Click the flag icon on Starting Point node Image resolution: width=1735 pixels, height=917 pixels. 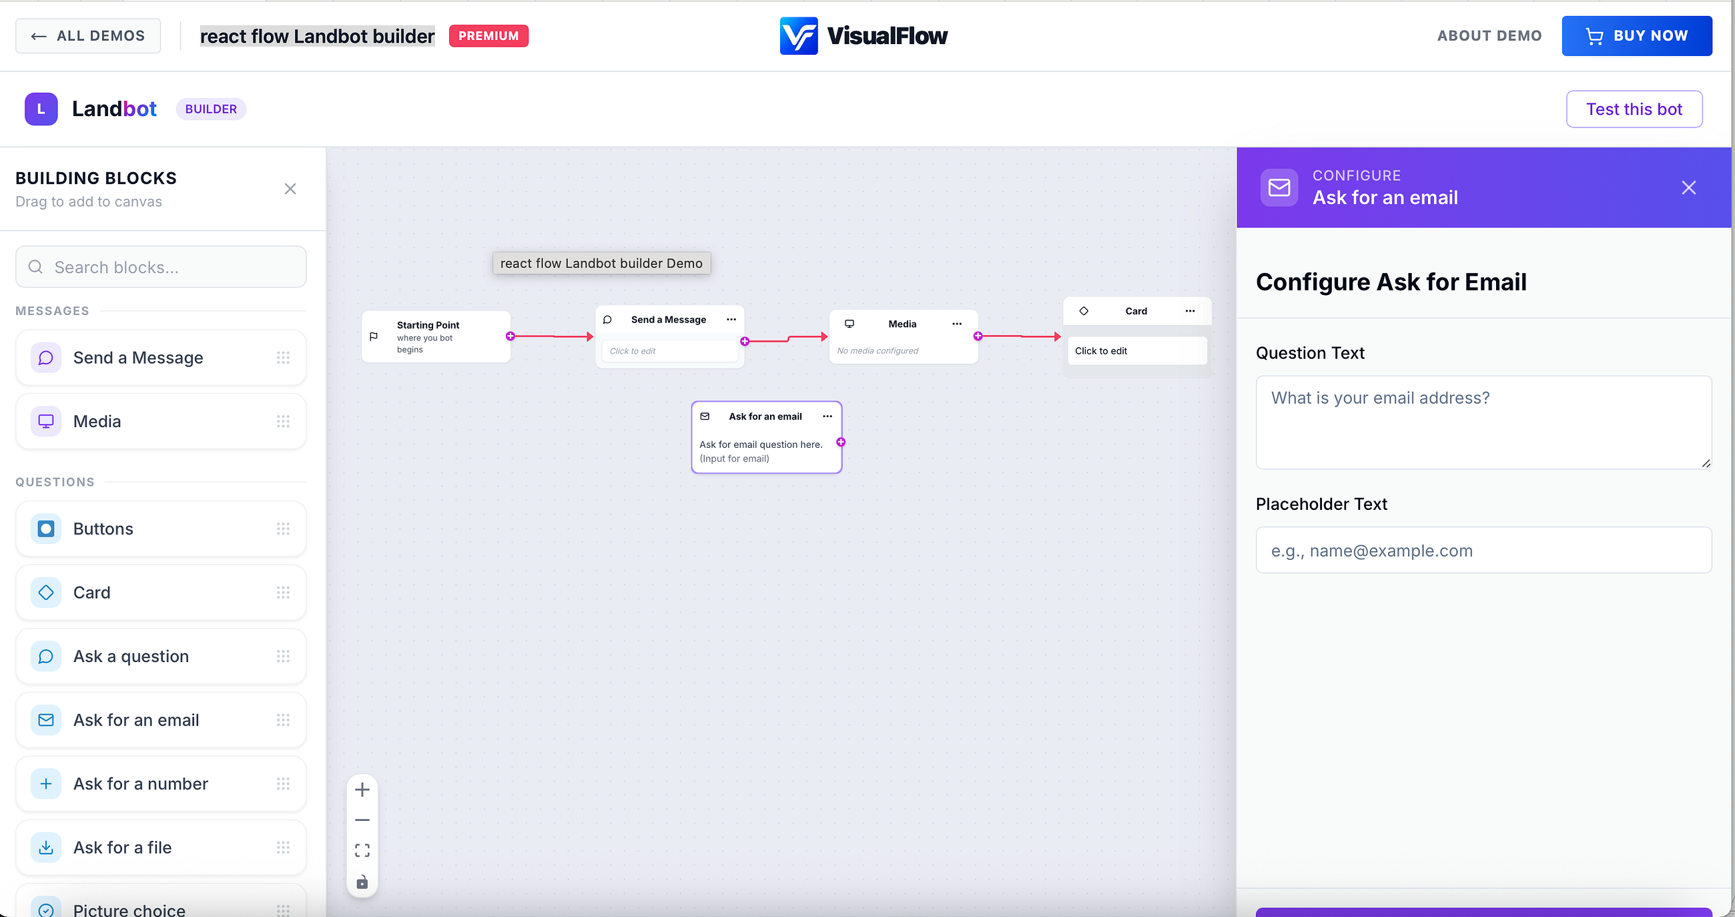coord(374,336)
